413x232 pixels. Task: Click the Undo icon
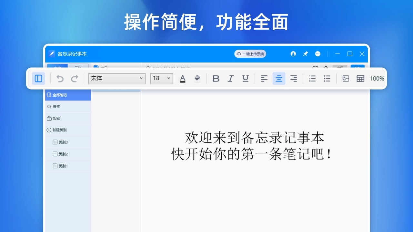60,78
